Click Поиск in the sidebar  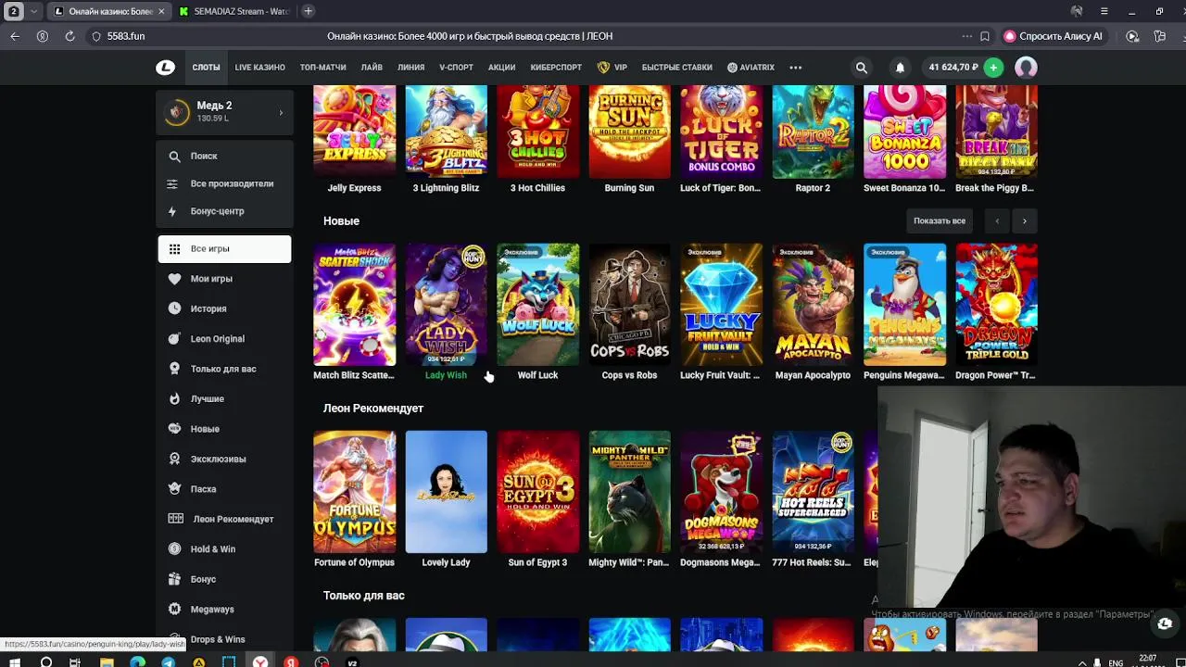[203, 157]
